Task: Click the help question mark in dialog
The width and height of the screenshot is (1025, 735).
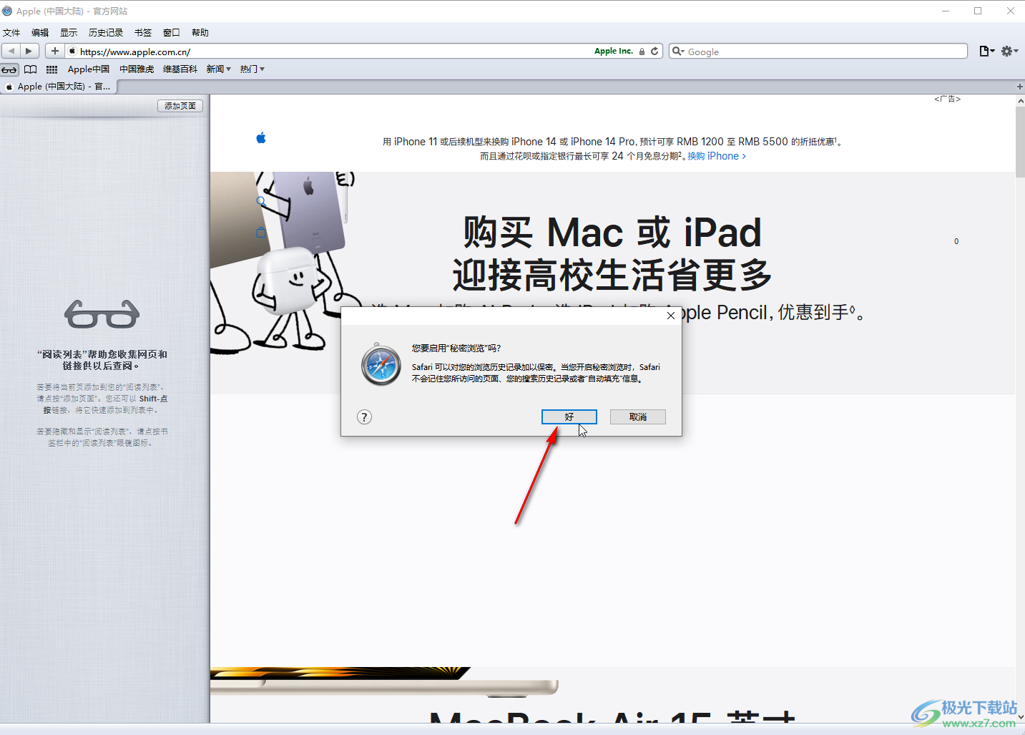Action: click(x=365, y=417)
